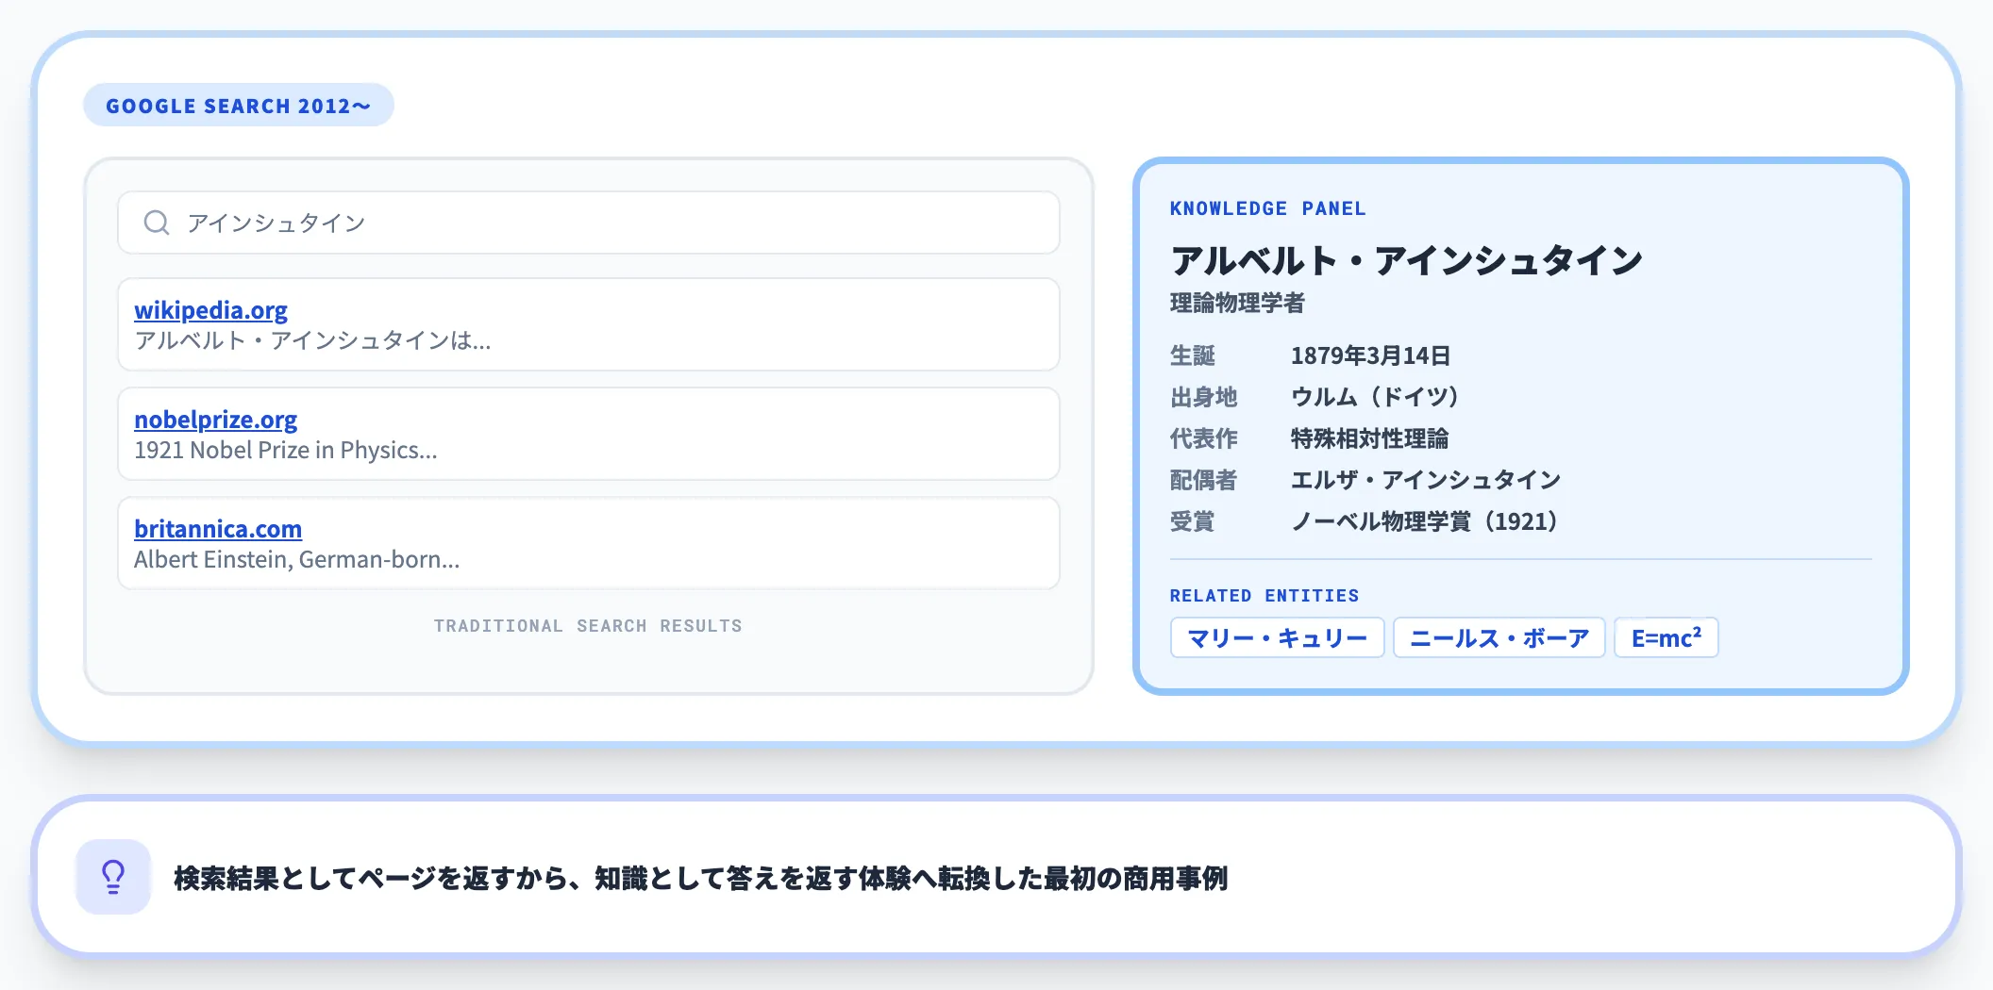
Task: Select the E=mc² related entity chip
Action: [1666, 637]
